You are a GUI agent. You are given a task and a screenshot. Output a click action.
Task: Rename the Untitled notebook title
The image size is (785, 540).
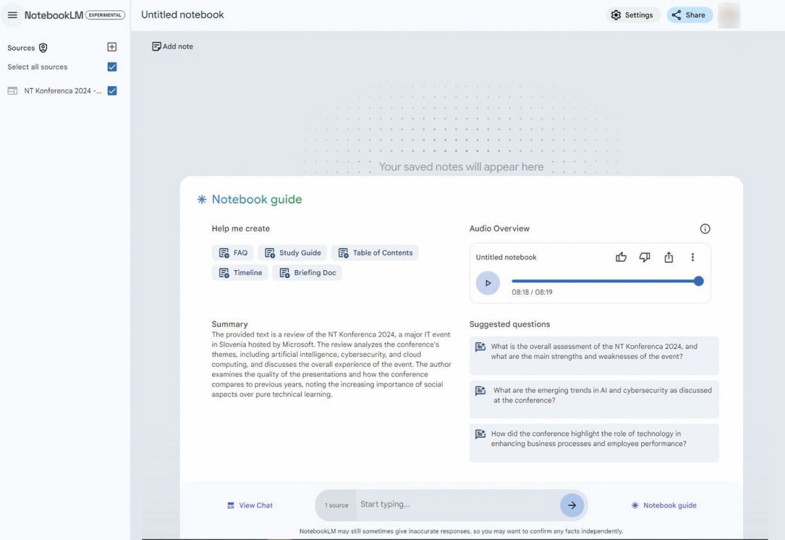183,15
